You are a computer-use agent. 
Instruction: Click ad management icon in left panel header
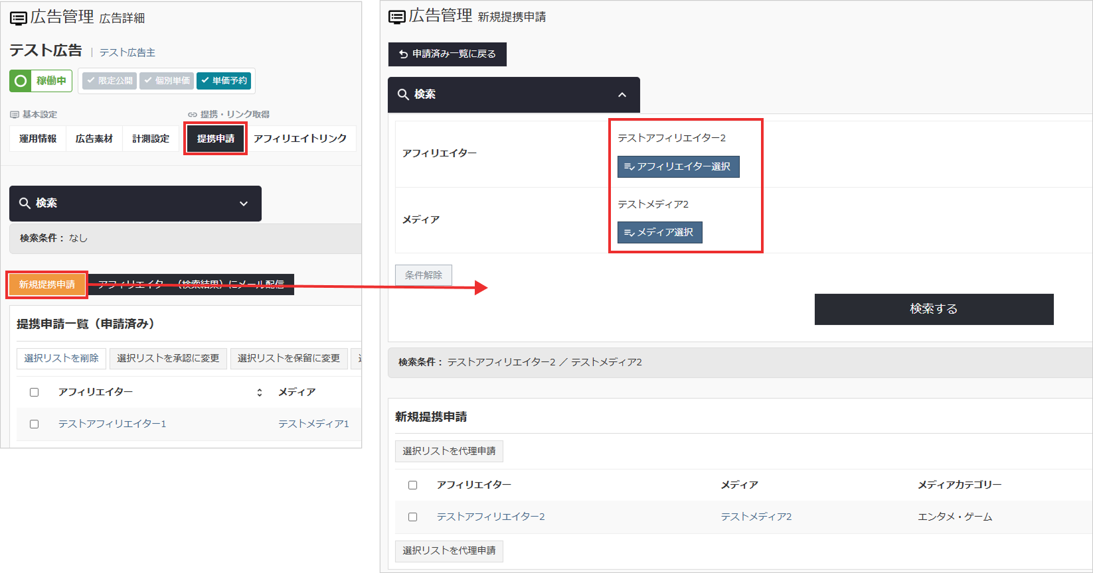19,18
